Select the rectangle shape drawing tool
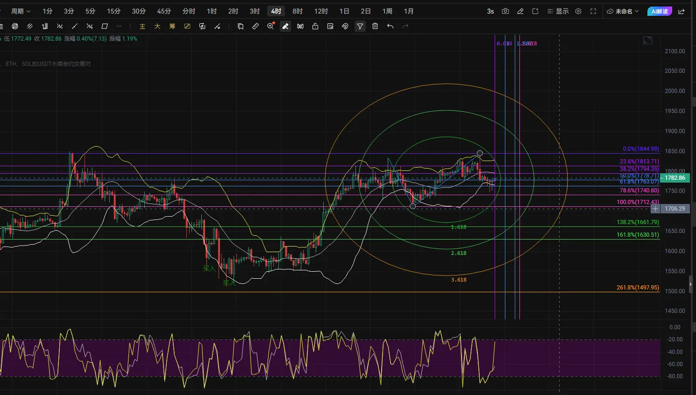Screen dimensions: 696x395 105,27
